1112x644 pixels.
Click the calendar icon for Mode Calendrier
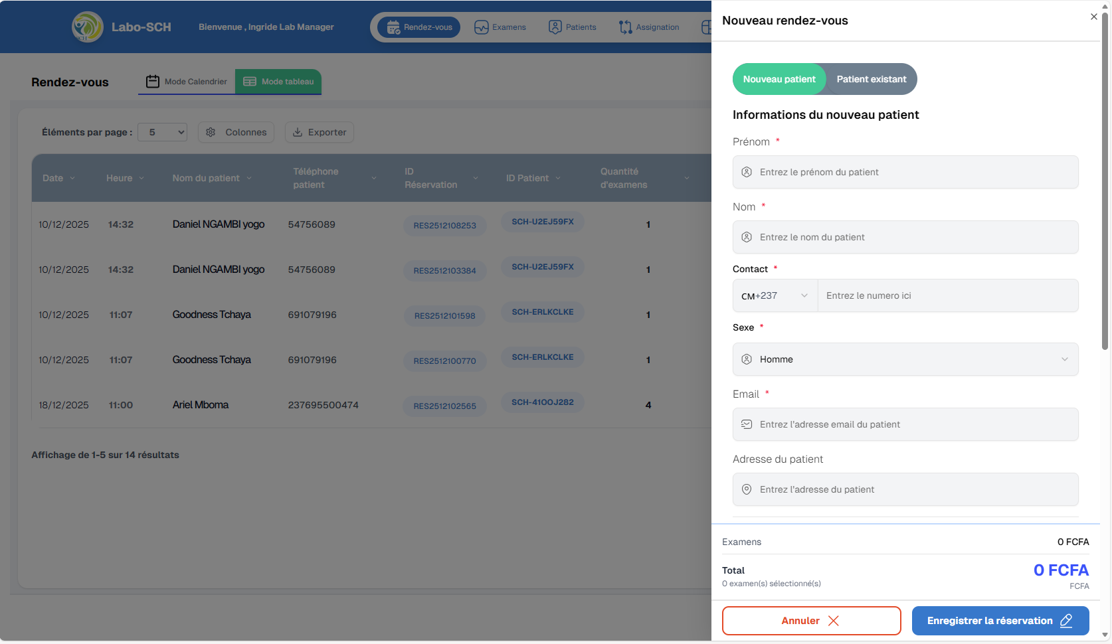[153, 82]
